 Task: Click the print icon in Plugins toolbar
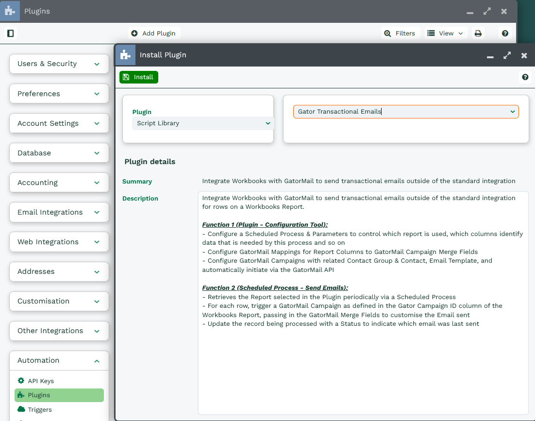pos(478,33)
